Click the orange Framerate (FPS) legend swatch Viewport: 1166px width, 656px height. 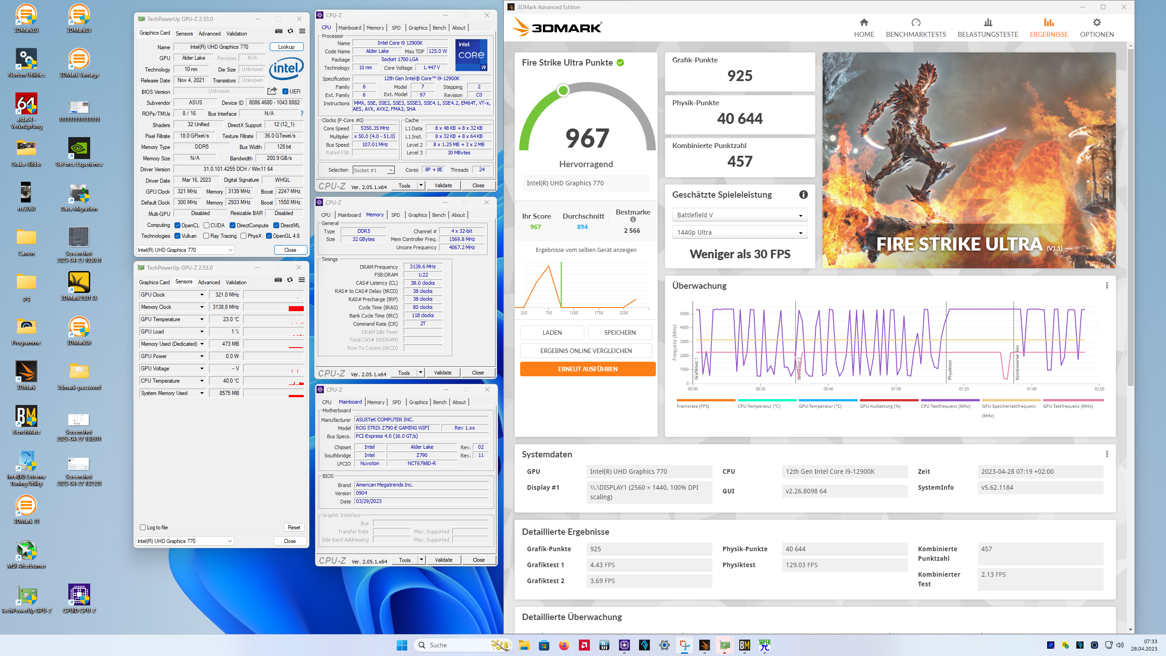point(706,400)
